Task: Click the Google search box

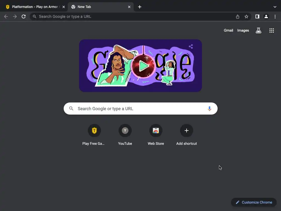Action: (x=140, y=109)
